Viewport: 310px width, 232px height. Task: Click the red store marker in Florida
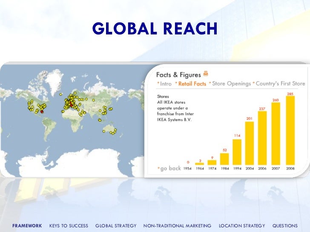[42, 112]
